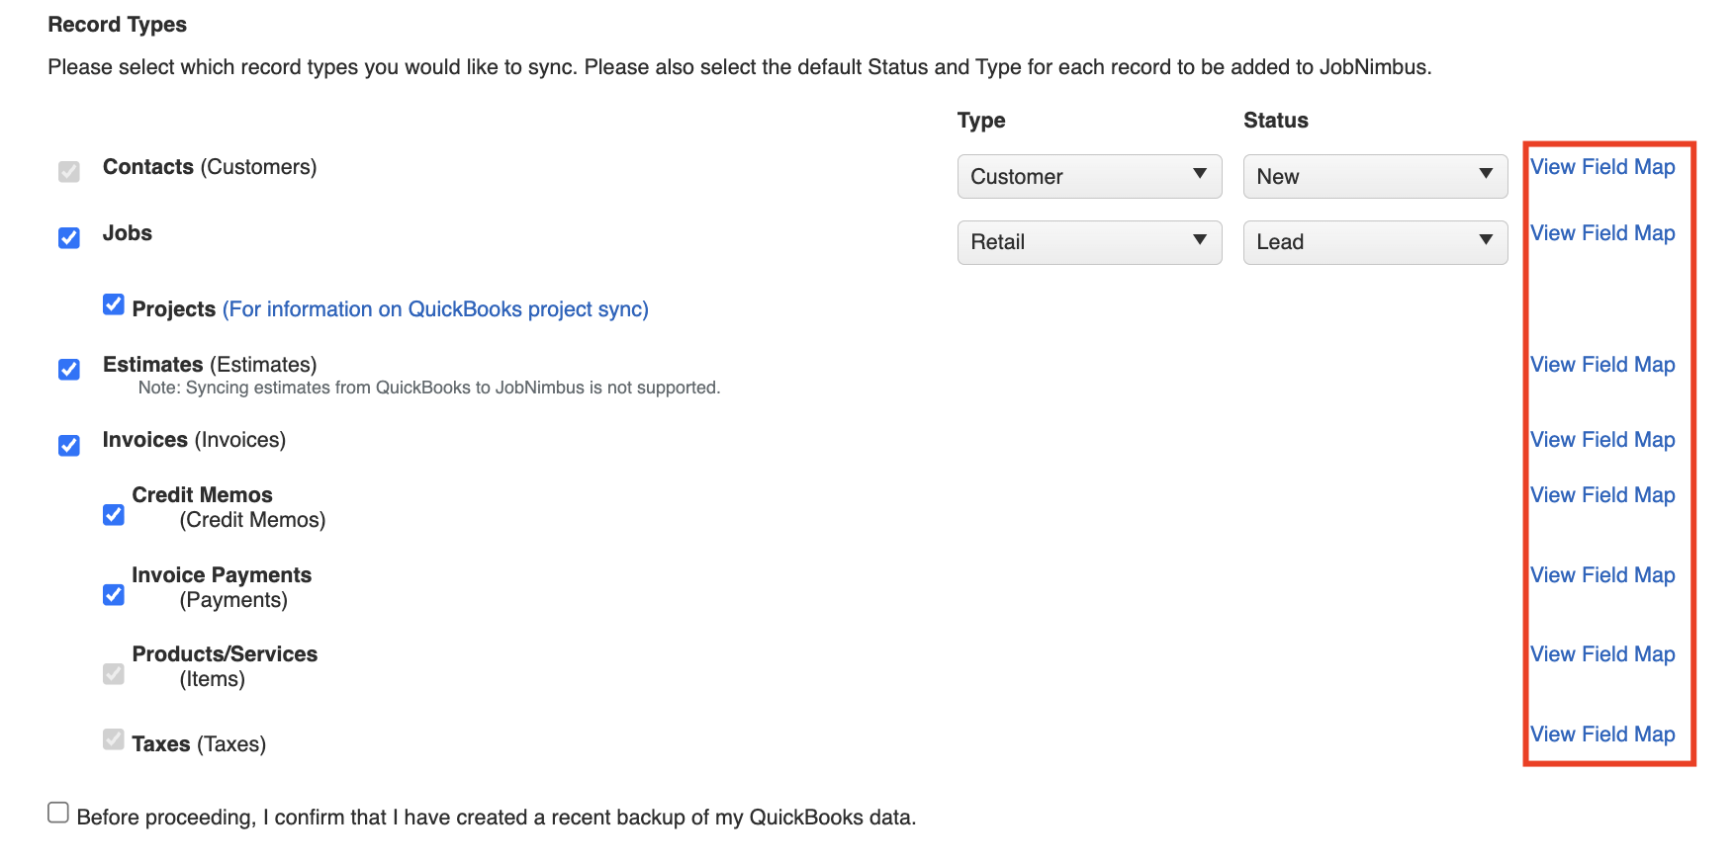This screenshot has height=864, width=1735.
Task: View Field Map for Taxes
Action: pos(1602,734)
